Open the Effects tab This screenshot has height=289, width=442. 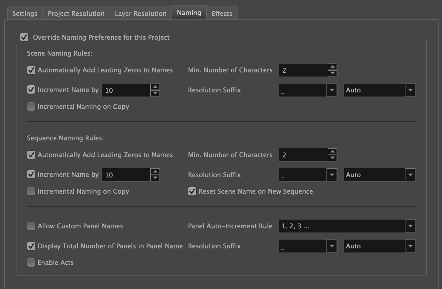tap(222, 13)
